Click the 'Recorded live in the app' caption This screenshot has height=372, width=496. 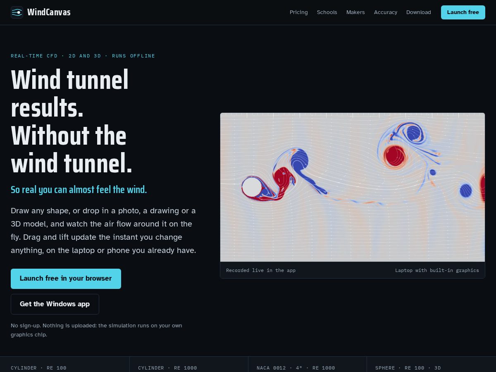pos(261,270)
